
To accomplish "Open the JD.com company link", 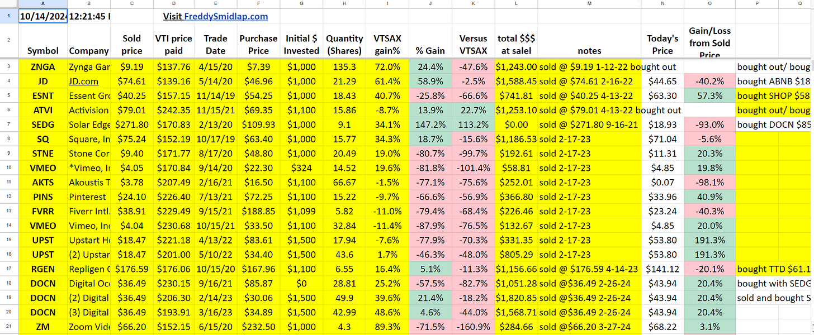I will coord(83,81).
